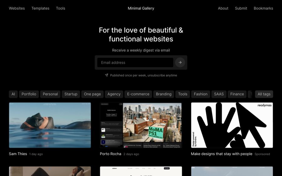The image size is (282, 176).
Task: Click the main headline about beautiful websites
Action: 141,34
